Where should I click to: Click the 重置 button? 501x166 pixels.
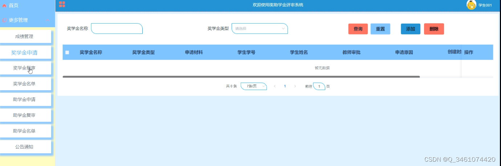coord(380,29)
